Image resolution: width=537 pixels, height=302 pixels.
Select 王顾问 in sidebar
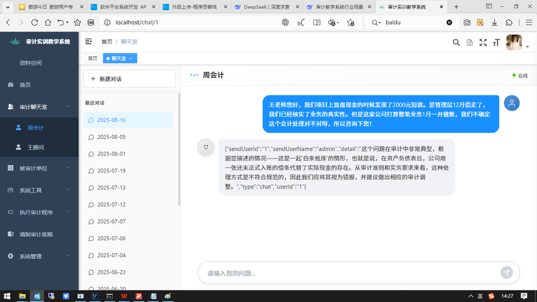coord(39,147)
